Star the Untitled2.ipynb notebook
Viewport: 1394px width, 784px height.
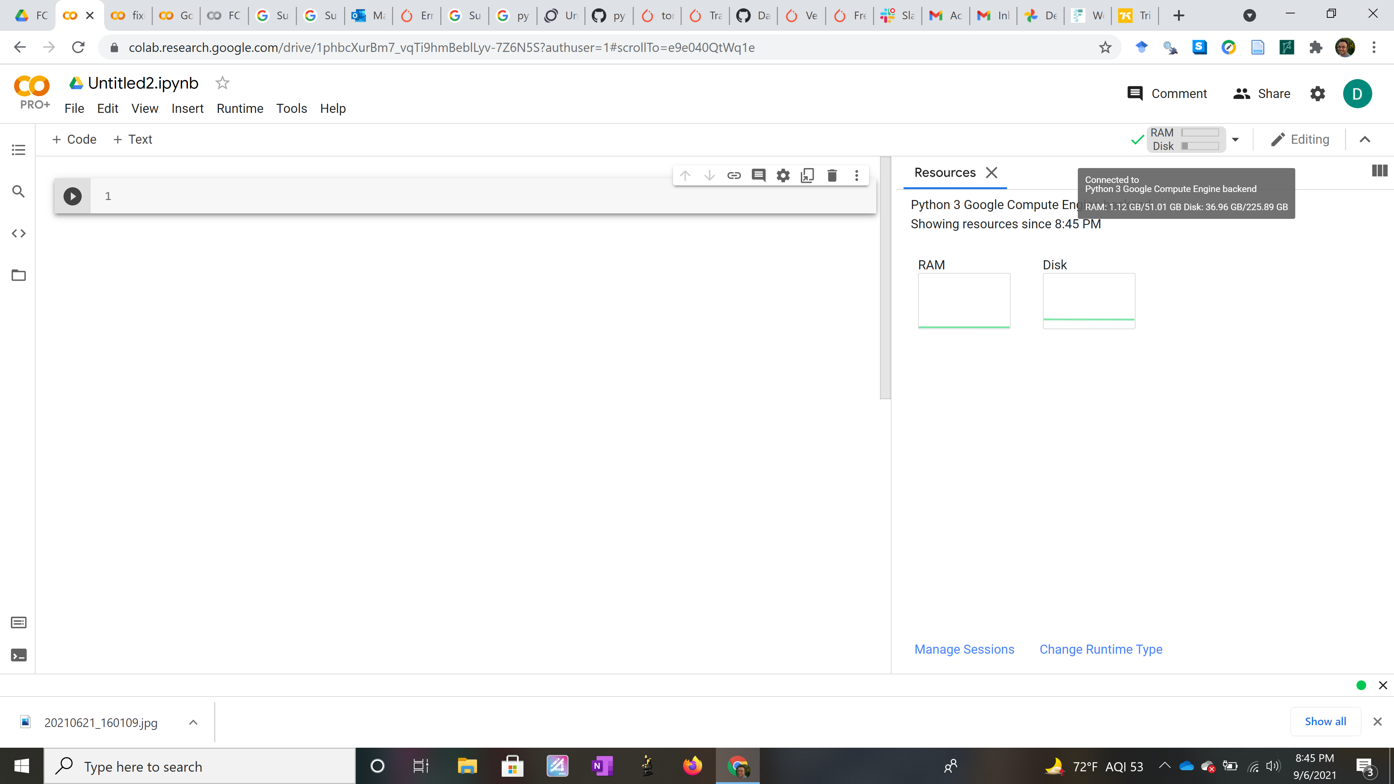223,83
